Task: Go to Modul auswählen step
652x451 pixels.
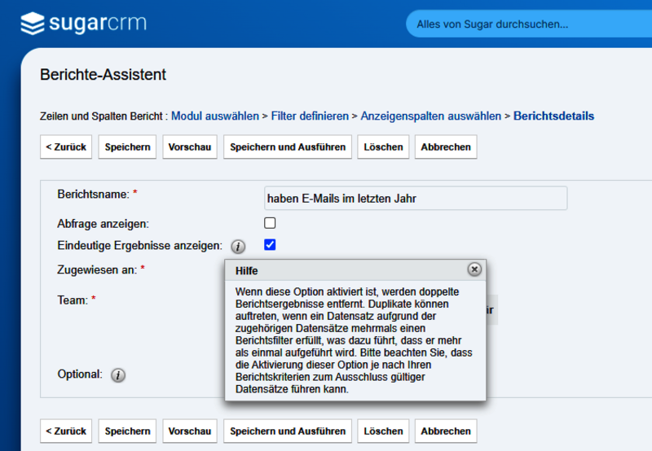Action: pyautogui.click(x=215, y=116)
